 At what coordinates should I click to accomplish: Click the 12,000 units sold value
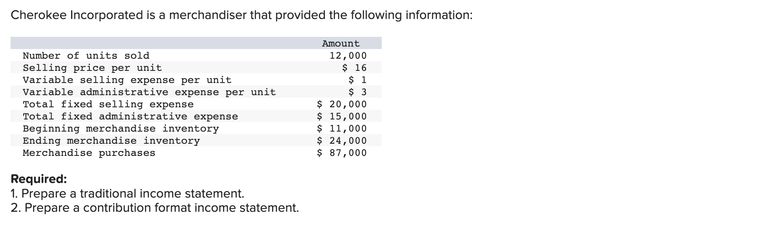click(x=348, y=55)
